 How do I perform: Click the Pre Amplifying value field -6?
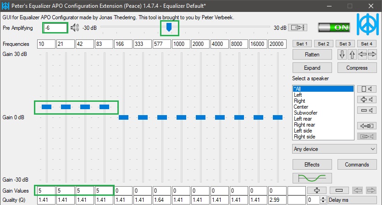[x=55, y=28]
